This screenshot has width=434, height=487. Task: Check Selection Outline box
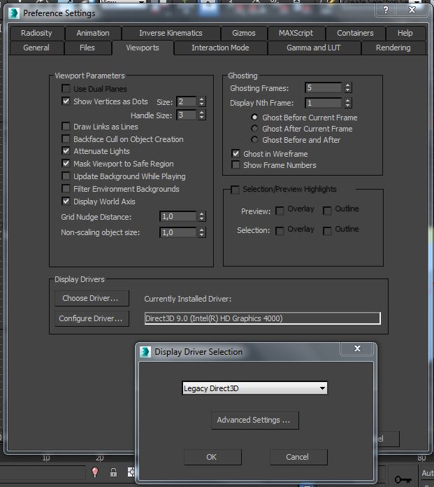click(327, 231)
